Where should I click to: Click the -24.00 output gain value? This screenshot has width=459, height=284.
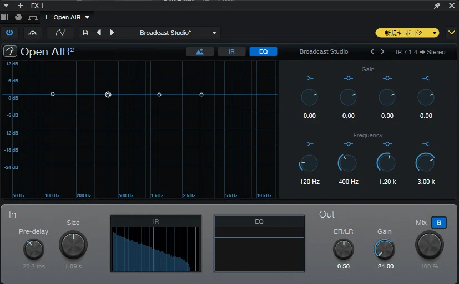385,266
